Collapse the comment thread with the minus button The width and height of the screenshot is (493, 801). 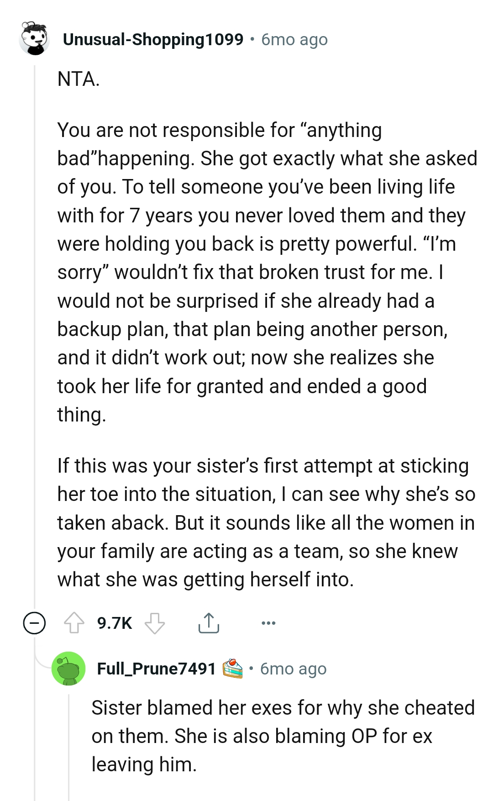(34, 622)
